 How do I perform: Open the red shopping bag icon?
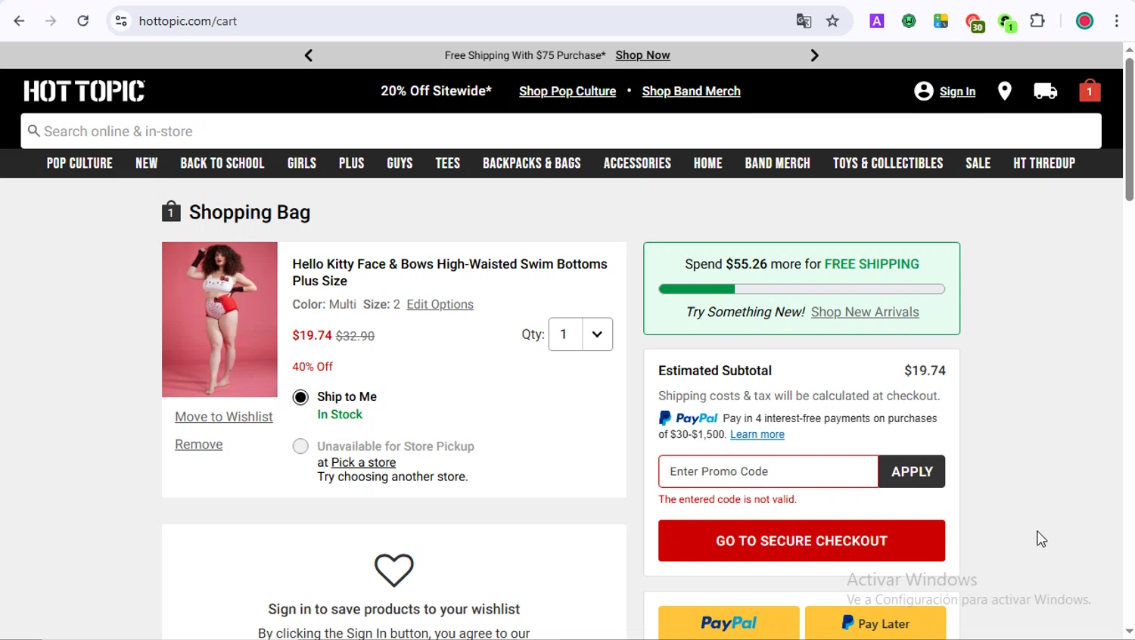point(1090,91)
